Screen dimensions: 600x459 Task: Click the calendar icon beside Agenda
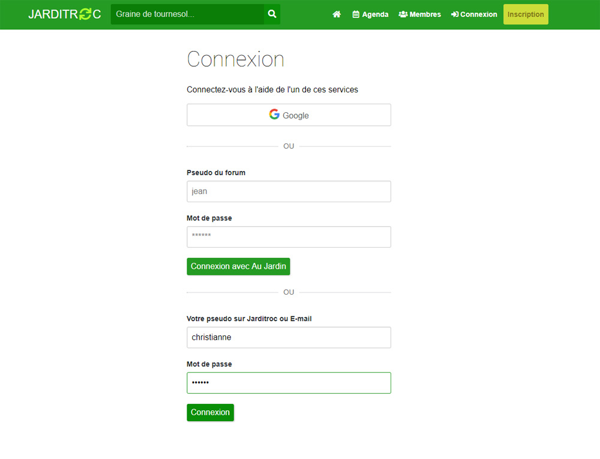[x=356, y=14]
